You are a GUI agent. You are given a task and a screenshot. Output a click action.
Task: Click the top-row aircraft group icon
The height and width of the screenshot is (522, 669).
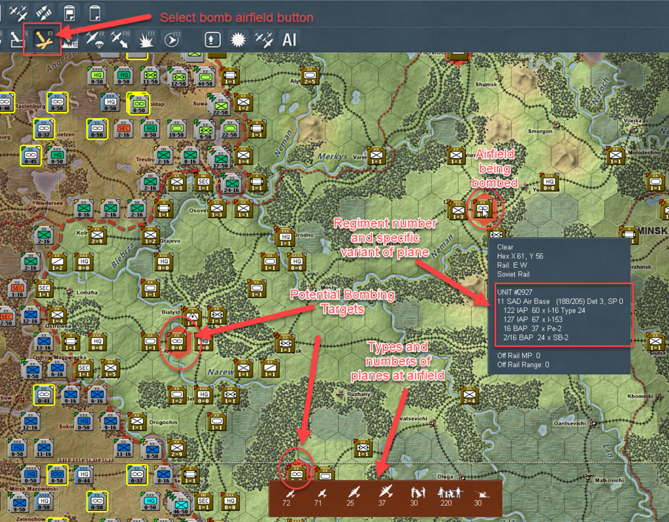coord(18,13)
